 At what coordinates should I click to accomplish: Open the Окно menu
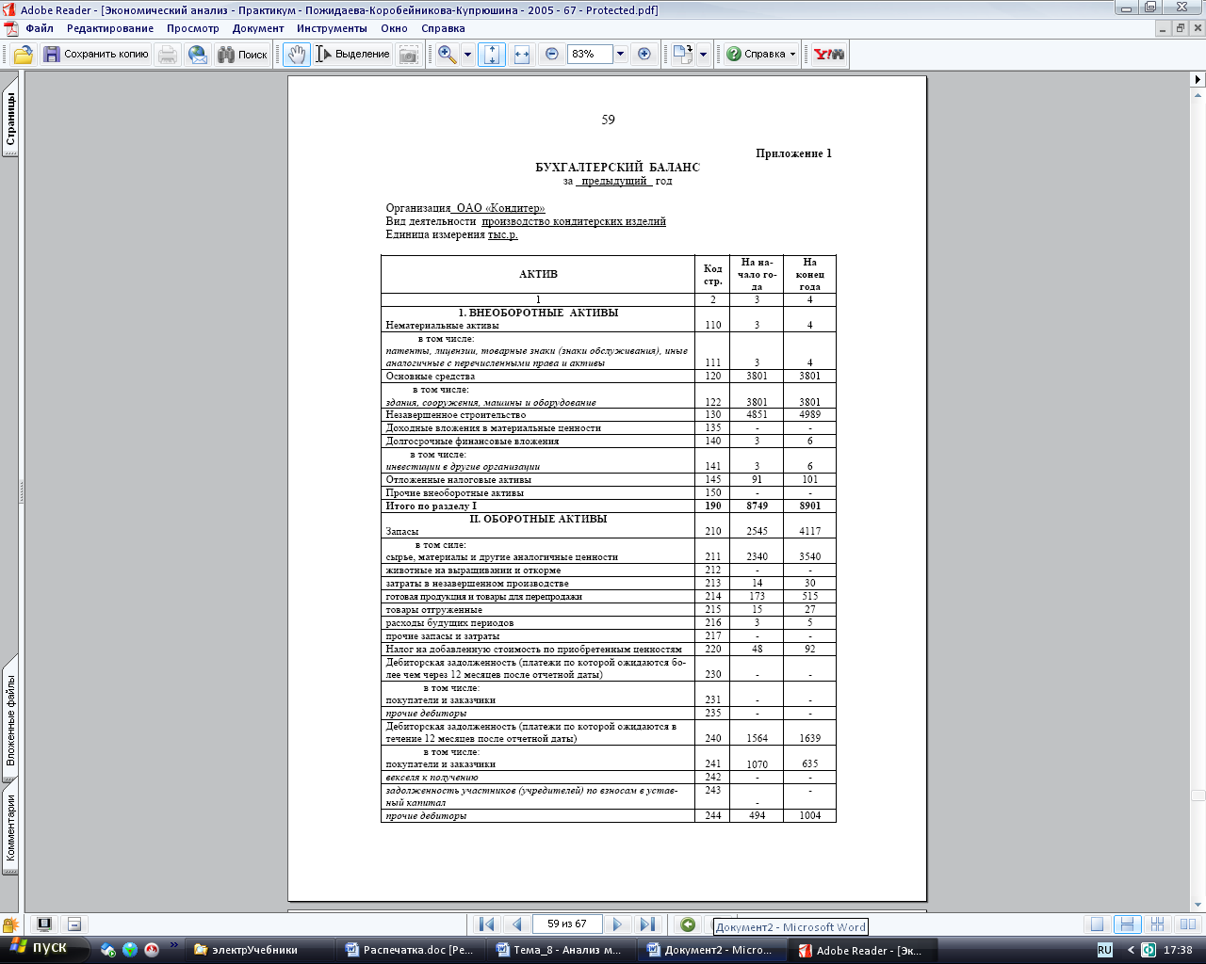[395, 28]
